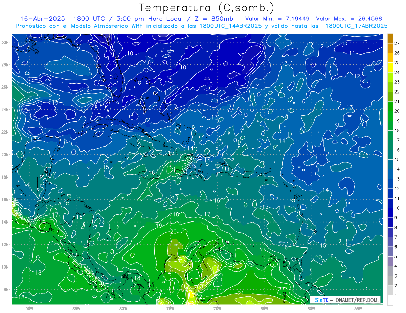
Task: Click the '70W' longitude axis label
Action: pos(217,309)
